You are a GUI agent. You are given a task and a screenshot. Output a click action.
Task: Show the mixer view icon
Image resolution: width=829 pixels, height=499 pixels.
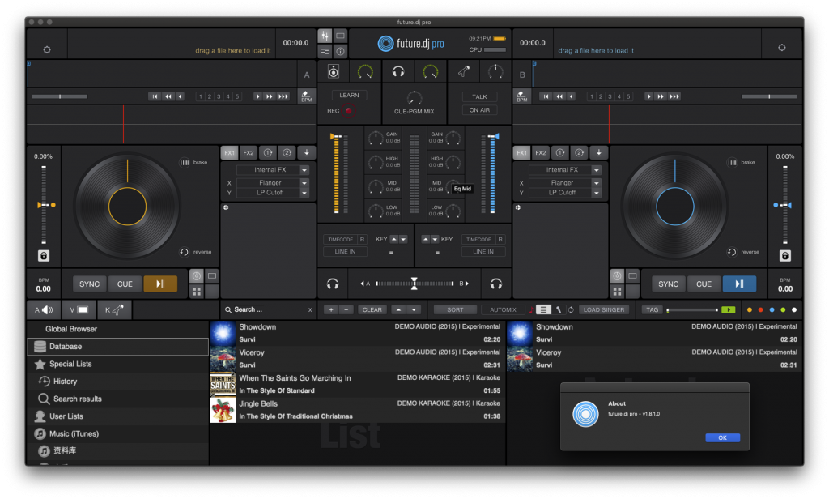pos(325,36)
